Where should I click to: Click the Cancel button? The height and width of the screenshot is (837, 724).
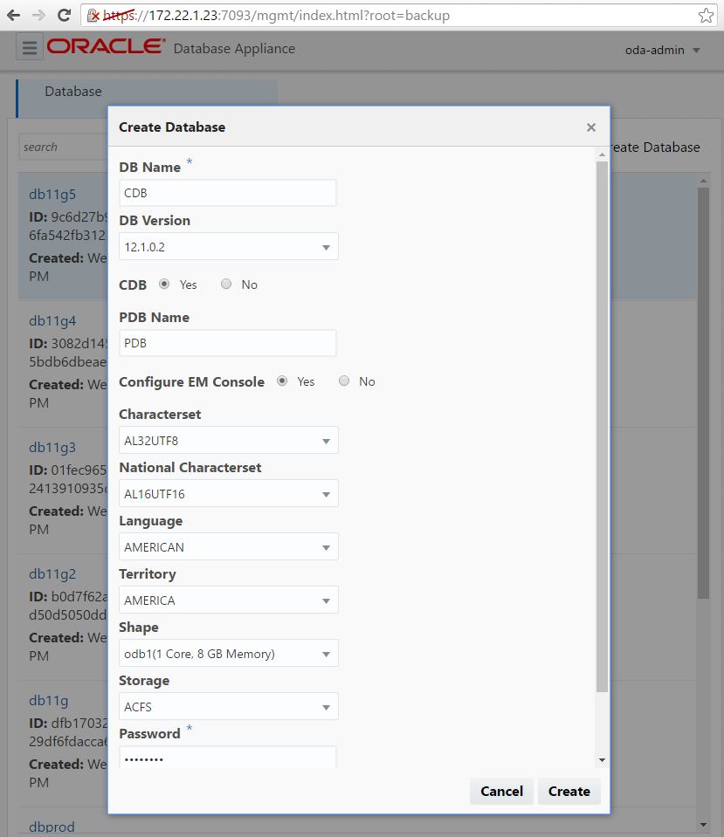pos(501,791)
